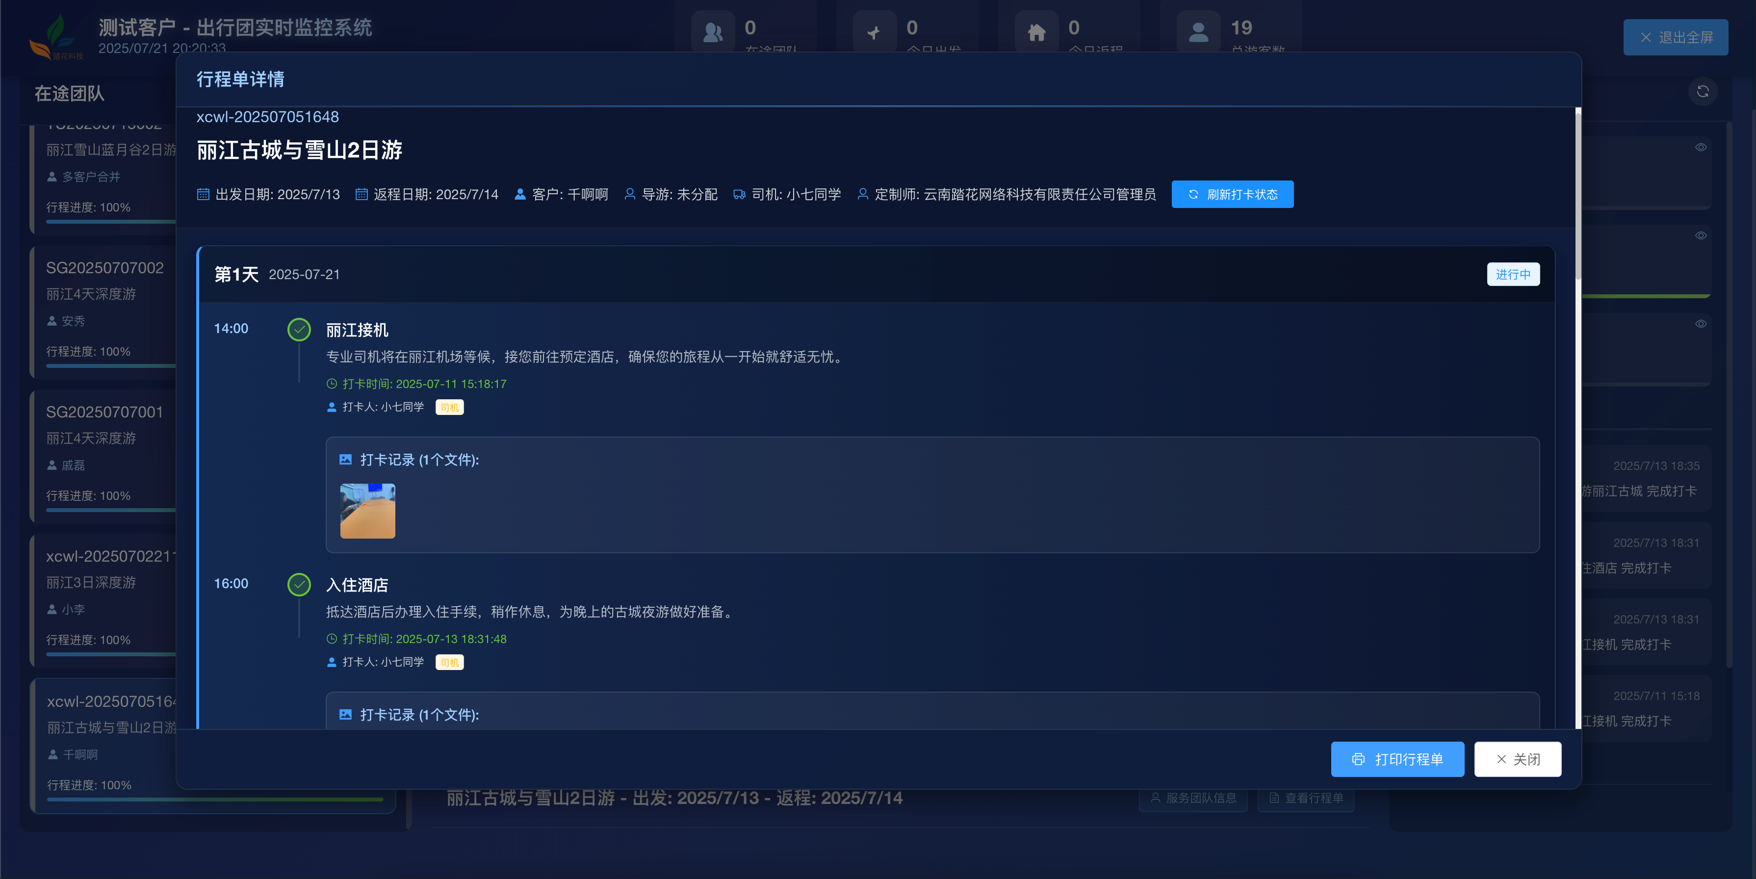Toggle the second eye icon on right

(x=1701, y=235)
